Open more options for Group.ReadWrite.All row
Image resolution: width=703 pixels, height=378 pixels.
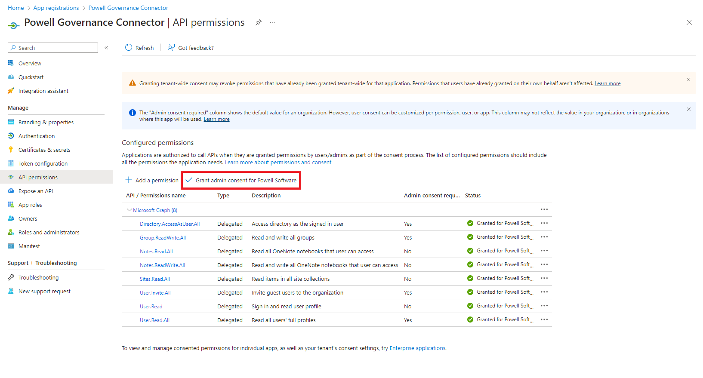click(x=544, y=237)
